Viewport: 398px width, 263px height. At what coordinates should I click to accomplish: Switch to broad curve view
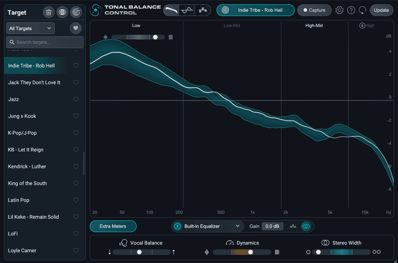click(x=171, y=10)
